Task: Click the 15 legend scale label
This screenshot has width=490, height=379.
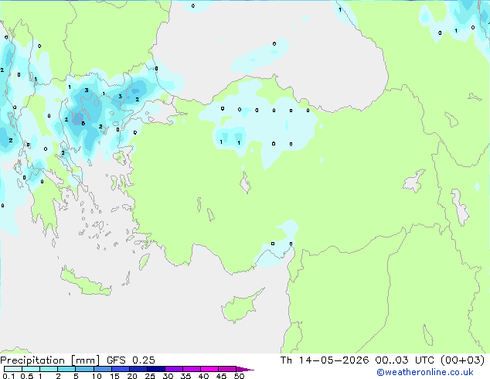Action: [114, 376]
